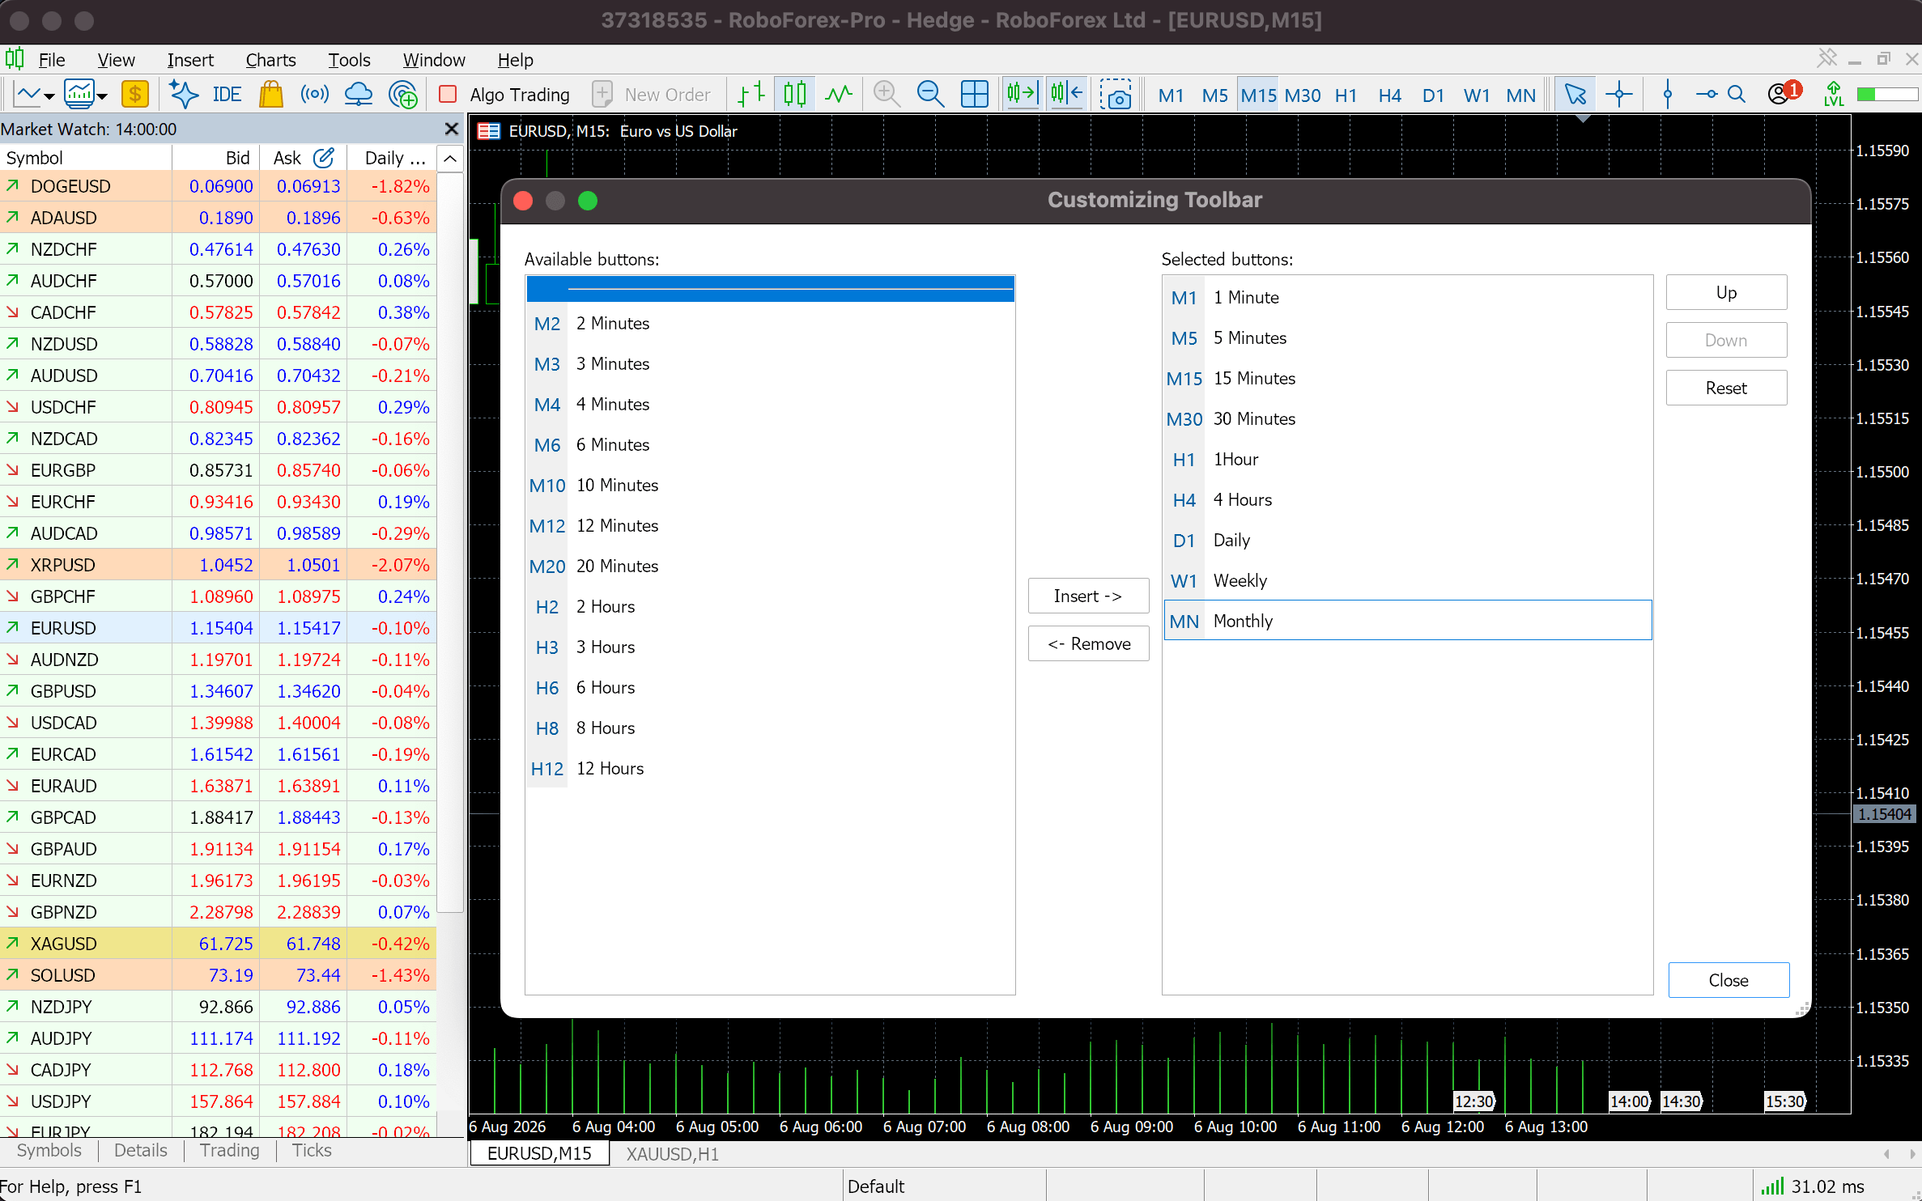The width and height of the screenshot is (1922, 1201).
Task: Click the Bid column header in Market Watch
Action: tap(215, 158)
